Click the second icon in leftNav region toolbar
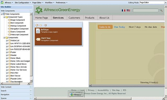Viewport: 167px width, 100px height. point(41,25)
